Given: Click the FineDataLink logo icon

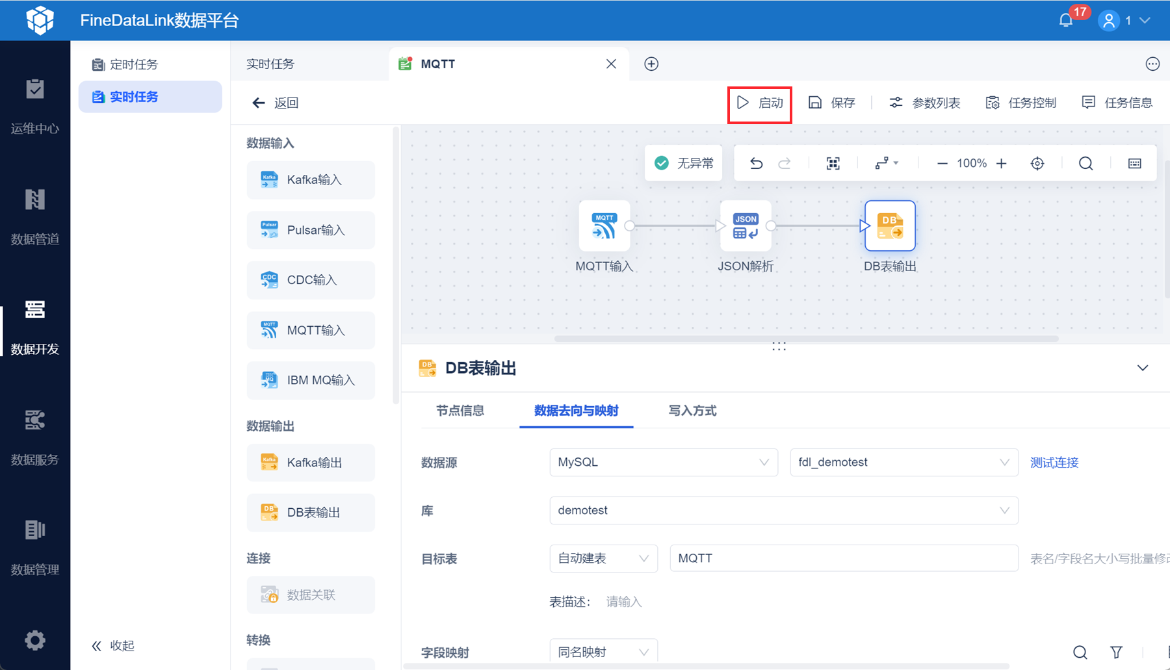Looking at the screenshot, I should 40,20.
